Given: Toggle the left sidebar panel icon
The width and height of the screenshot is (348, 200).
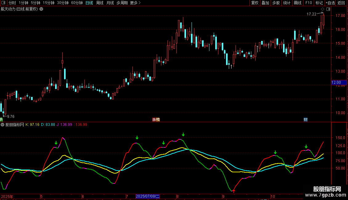Looking at the screenshot, I should [x=3, y=3].
